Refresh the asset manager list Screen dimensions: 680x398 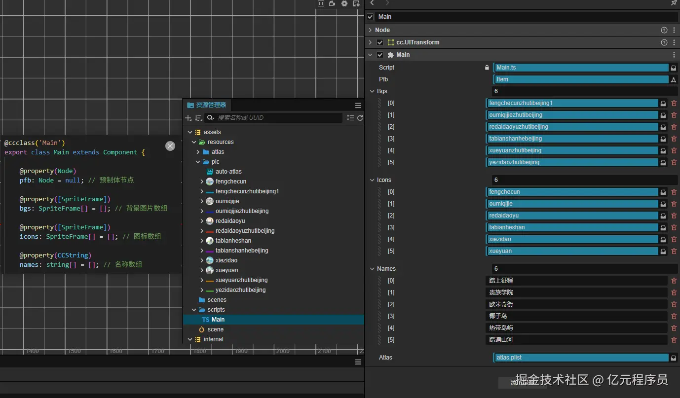[x=360, y=118]
